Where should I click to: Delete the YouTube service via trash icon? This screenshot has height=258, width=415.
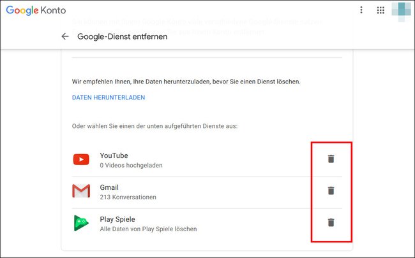pyautogui.click(x=331, y=159)
